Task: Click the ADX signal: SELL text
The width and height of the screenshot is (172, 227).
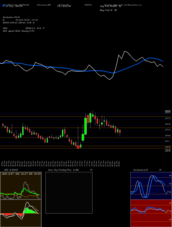Action: (x=19, y=31)
